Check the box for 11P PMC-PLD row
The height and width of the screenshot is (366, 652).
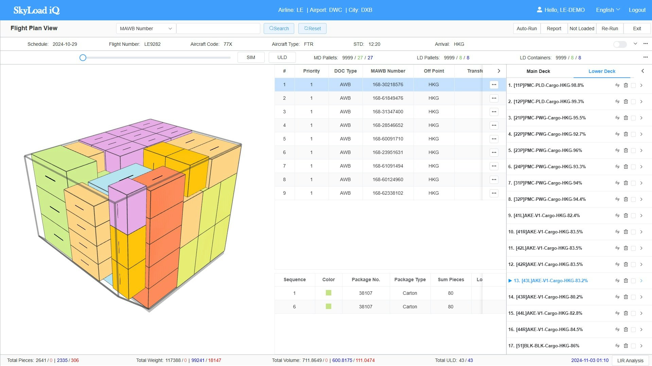(x=633, y=85)
